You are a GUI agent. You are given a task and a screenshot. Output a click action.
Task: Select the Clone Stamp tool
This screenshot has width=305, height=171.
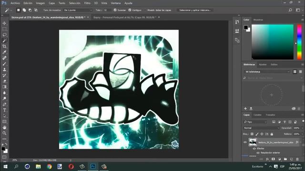(x=4, y=70)
